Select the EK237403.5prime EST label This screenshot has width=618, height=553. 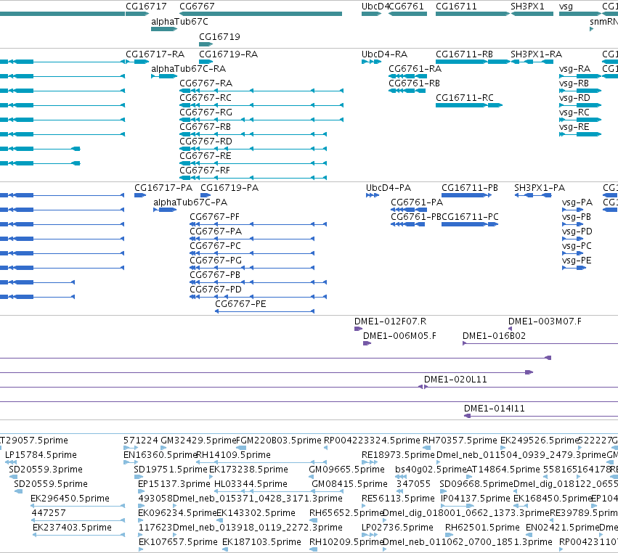(x=72, y=528)
